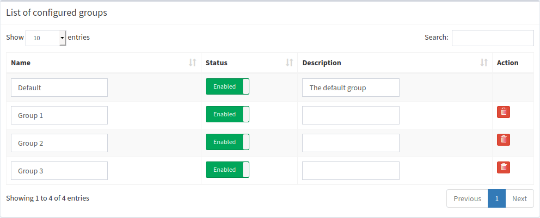Screen dimensions: 540x218
Task: Edit the Group 2 name field
Action: coord(59,143)
